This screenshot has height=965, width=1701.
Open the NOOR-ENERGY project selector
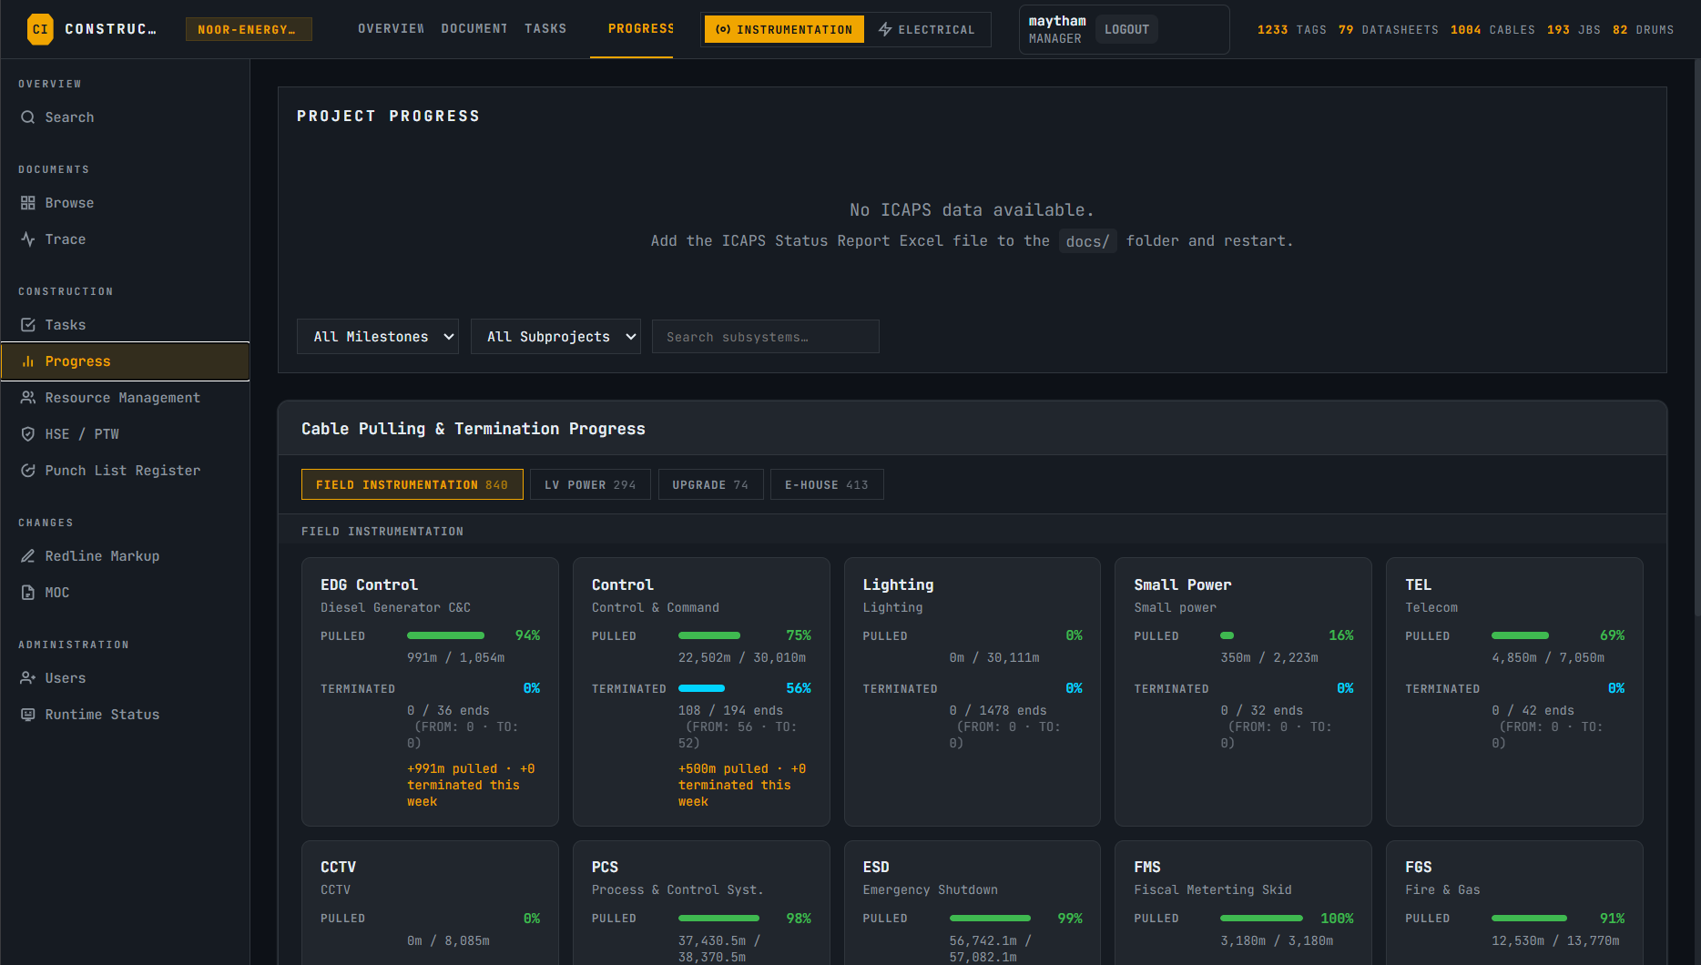click(x=249, y=30)
